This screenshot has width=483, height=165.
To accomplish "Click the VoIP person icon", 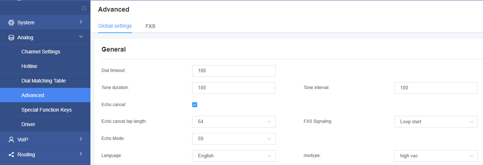I will tap(11, 140).
